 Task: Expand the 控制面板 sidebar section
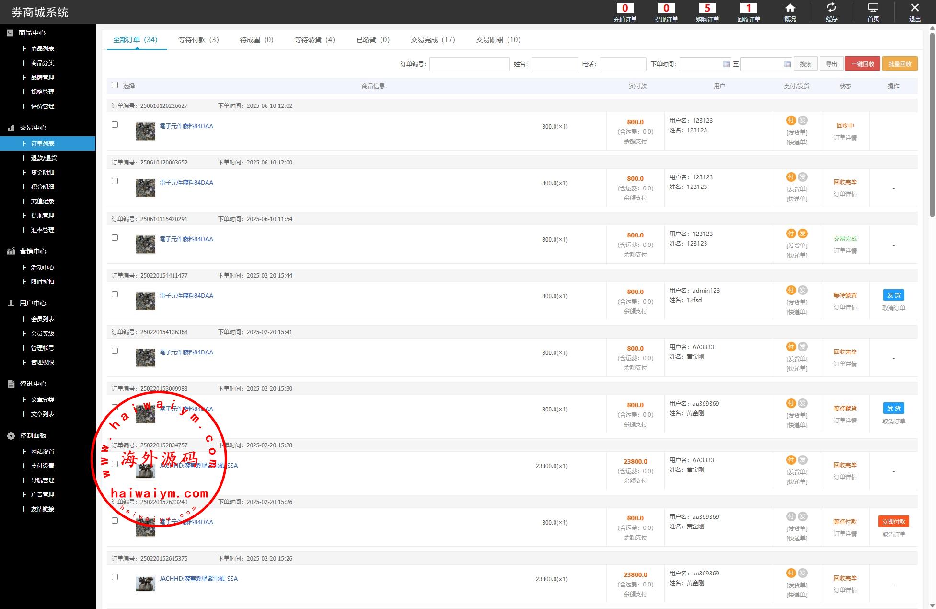33,435
